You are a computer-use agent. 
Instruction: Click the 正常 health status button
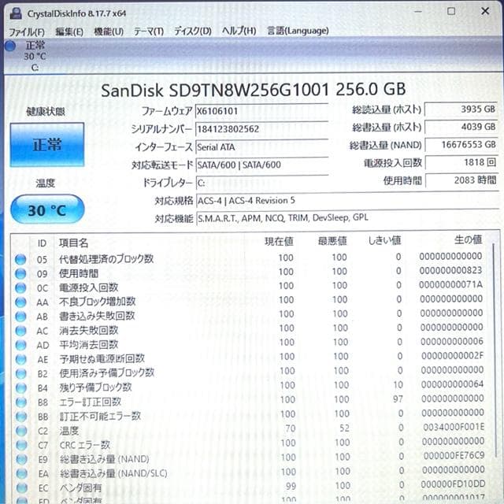coord(46,146)
